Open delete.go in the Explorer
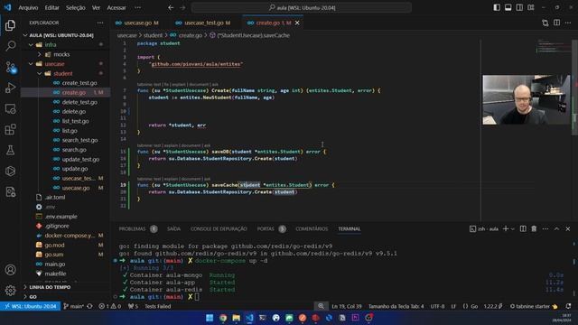The height and width of the screenshot is (325, 578). (x=74, y=111)
